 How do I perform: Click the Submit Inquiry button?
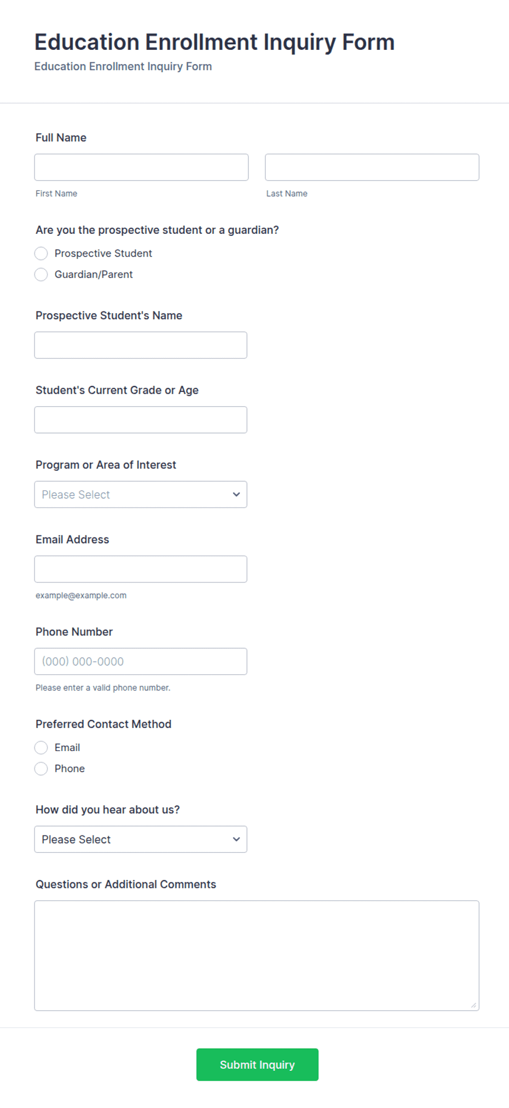257,1065
